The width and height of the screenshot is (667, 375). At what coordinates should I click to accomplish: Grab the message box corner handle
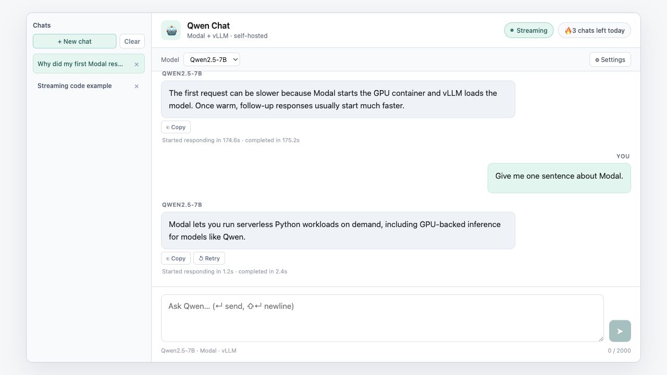click(x=601, y=339)
